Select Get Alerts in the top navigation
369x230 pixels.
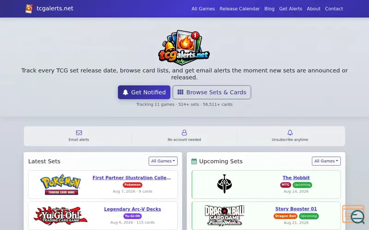pyautogui.click(x=291, y=9)
